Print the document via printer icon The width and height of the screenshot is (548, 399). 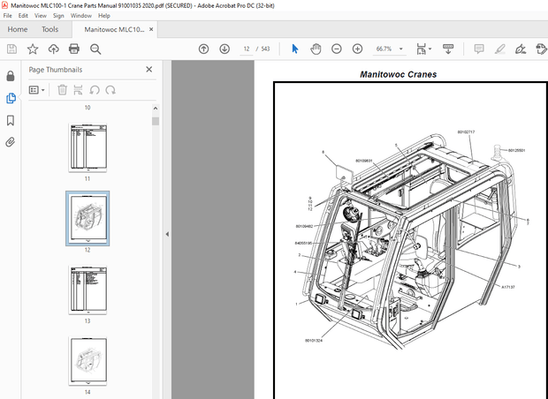pos(74,49)
